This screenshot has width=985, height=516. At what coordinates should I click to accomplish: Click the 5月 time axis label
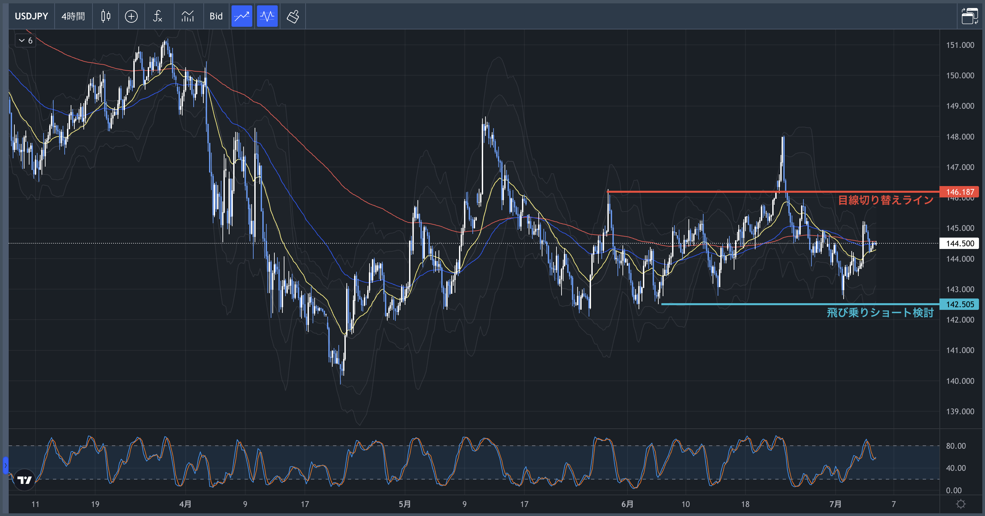tap(405, 504)
